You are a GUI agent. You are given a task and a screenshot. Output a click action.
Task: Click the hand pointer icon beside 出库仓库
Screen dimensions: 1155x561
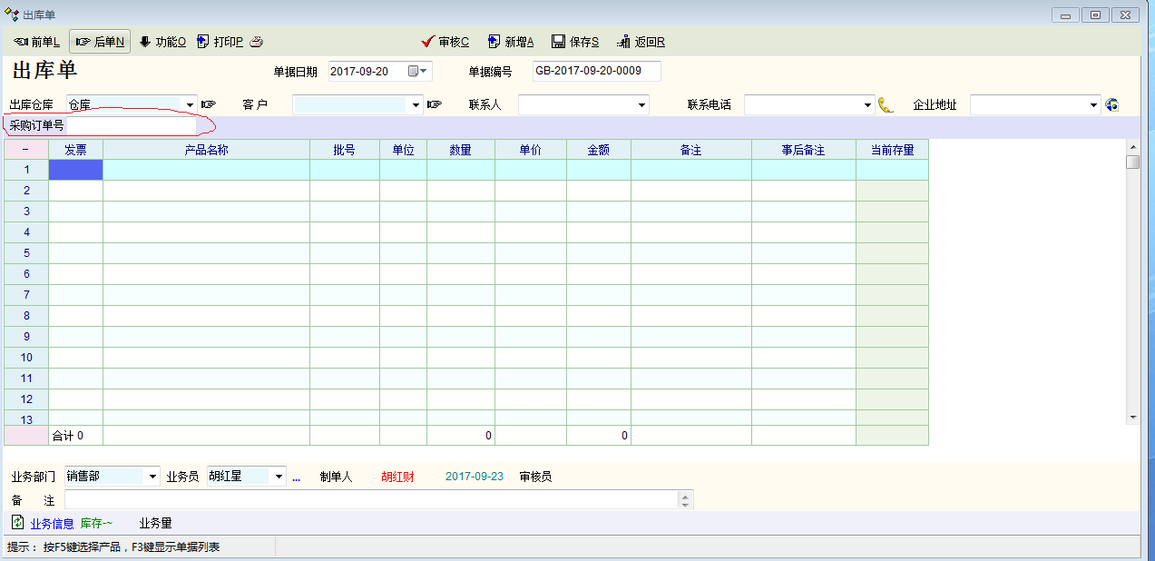pyautogui.click(x=209, y=105)
